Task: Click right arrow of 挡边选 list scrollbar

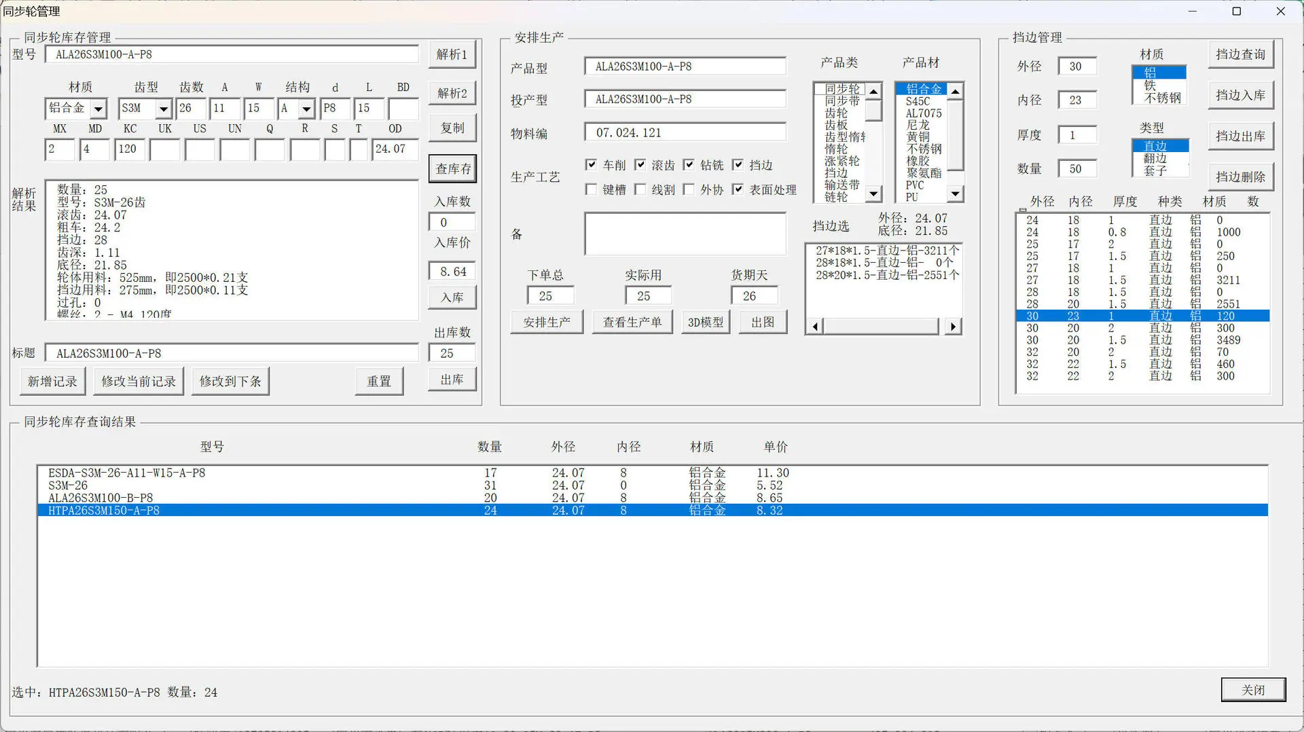Action: pyautogui.click(x=954, y=327)
